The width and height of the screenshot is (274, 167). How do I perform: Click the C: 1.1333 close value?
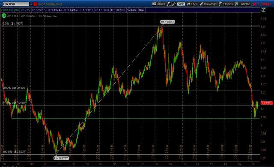(x=102, y=10)
